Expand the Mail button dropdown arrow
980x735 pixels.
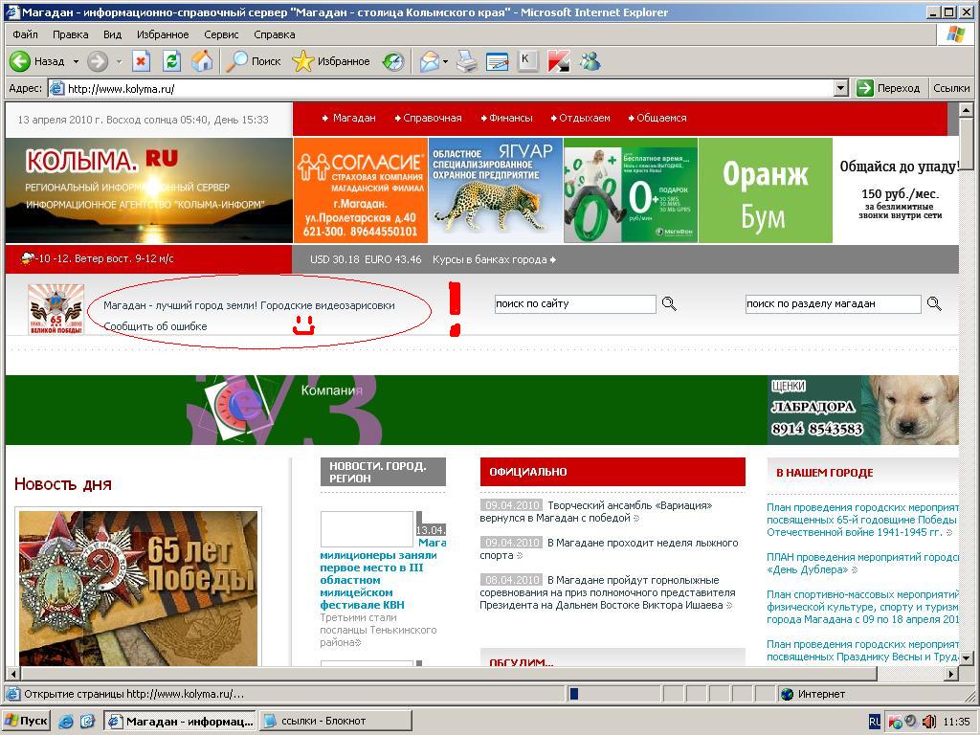[445, 61]
